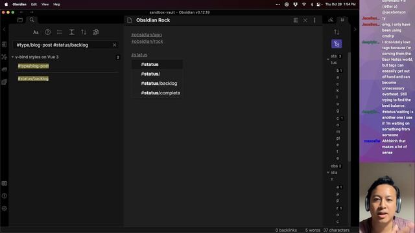
Task: Open the Obsidian app menu
Action: click(x=19, y=5)
